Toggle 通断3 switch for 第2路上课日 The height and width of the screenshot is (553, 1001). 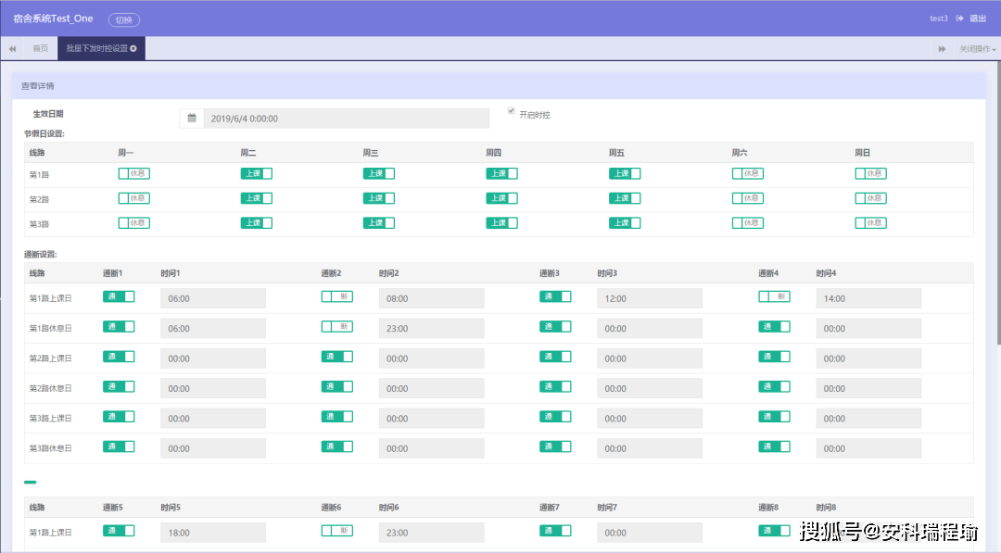pyautogui.click(x=555, y=357)
